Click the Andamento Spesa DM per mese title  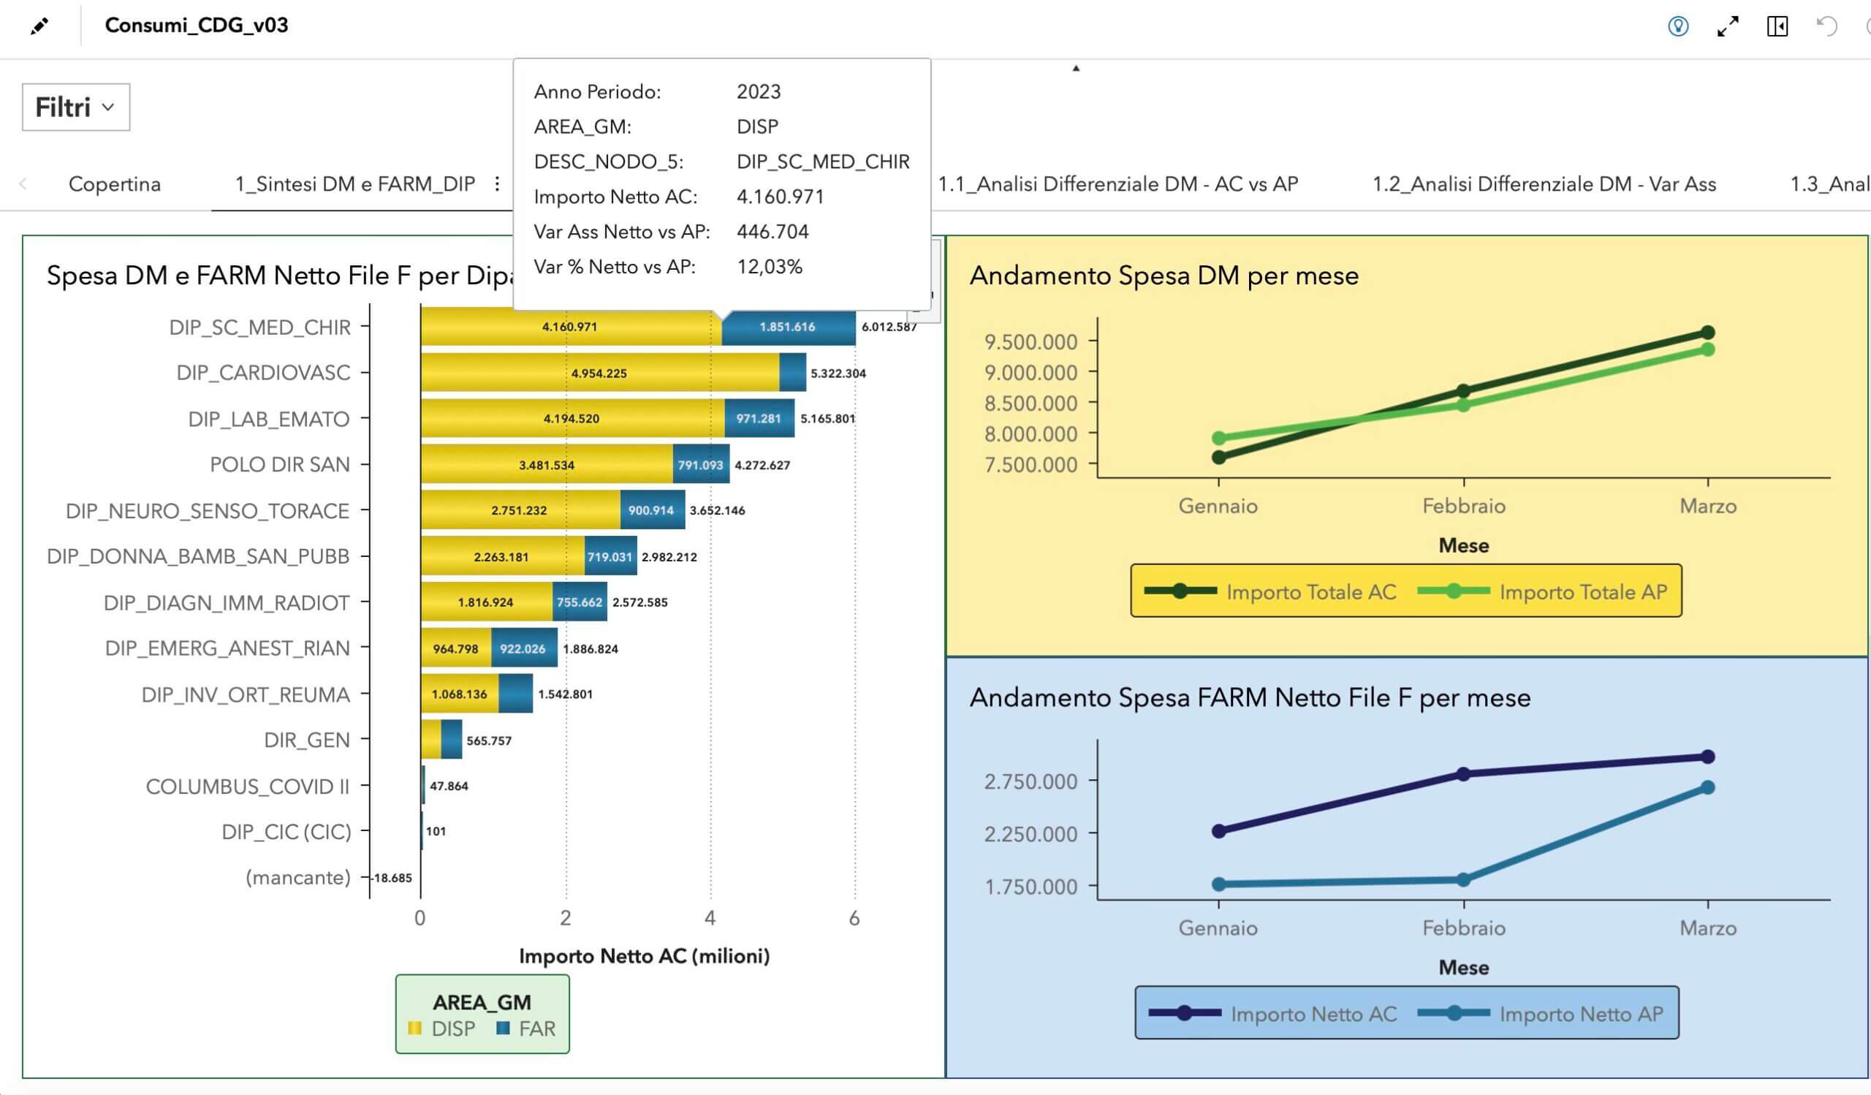point(1164,276)
